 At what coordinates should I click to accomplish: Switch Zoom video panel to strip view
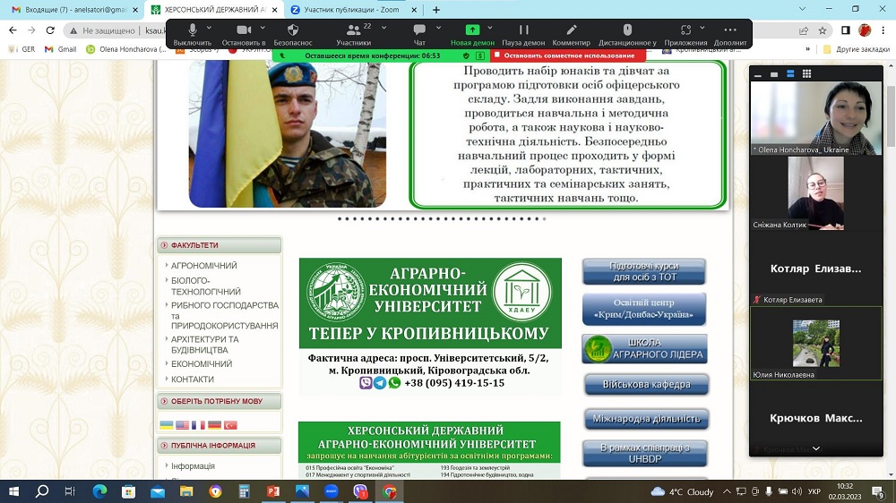point(790,73)
